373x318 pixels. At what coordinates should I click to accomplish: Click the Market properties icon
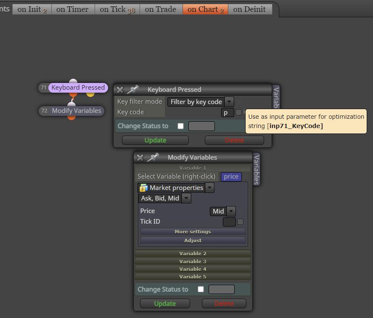click(143, 188)
